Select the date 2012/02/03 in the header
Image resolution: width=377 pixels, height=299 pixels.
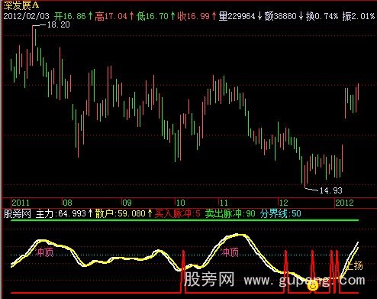point(26,16)
